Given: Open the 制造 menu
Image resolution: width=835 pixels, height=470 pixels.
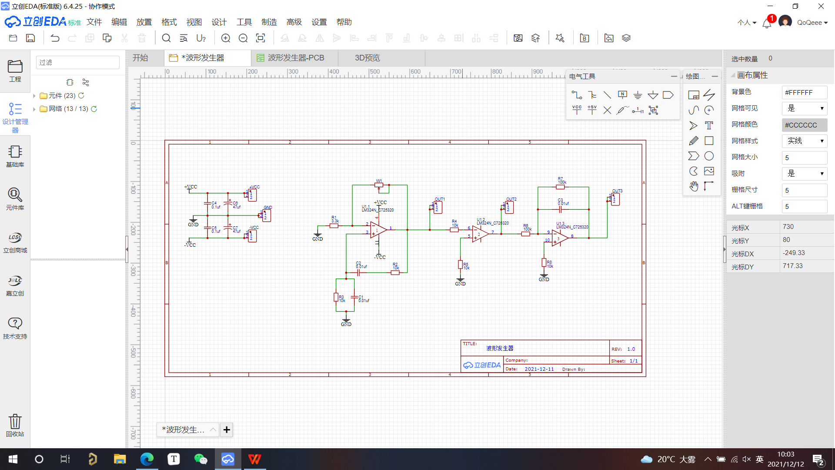Looking at the screenshot, I should [269, 22].
